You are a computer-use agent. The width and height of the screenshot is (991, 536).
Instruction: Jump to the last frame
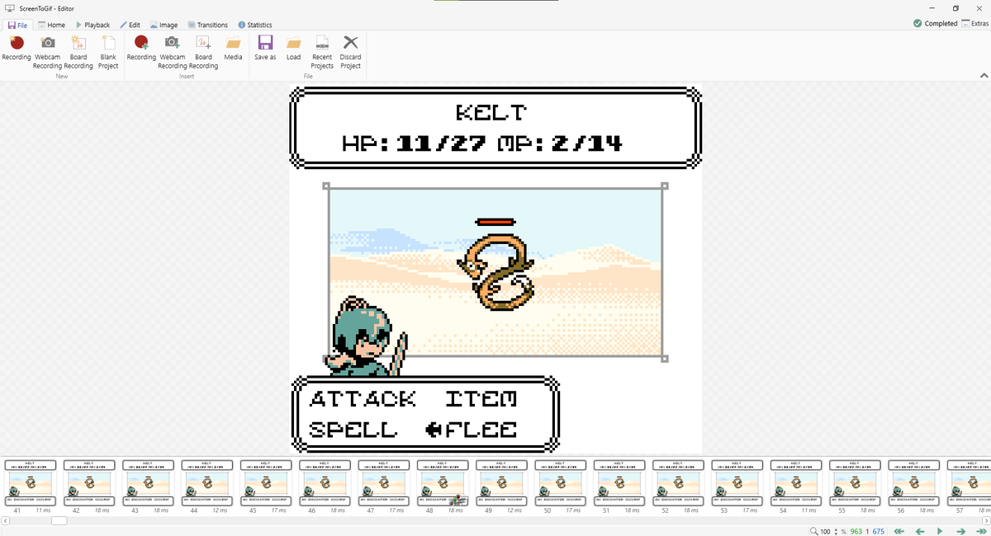tap(979, 531)
